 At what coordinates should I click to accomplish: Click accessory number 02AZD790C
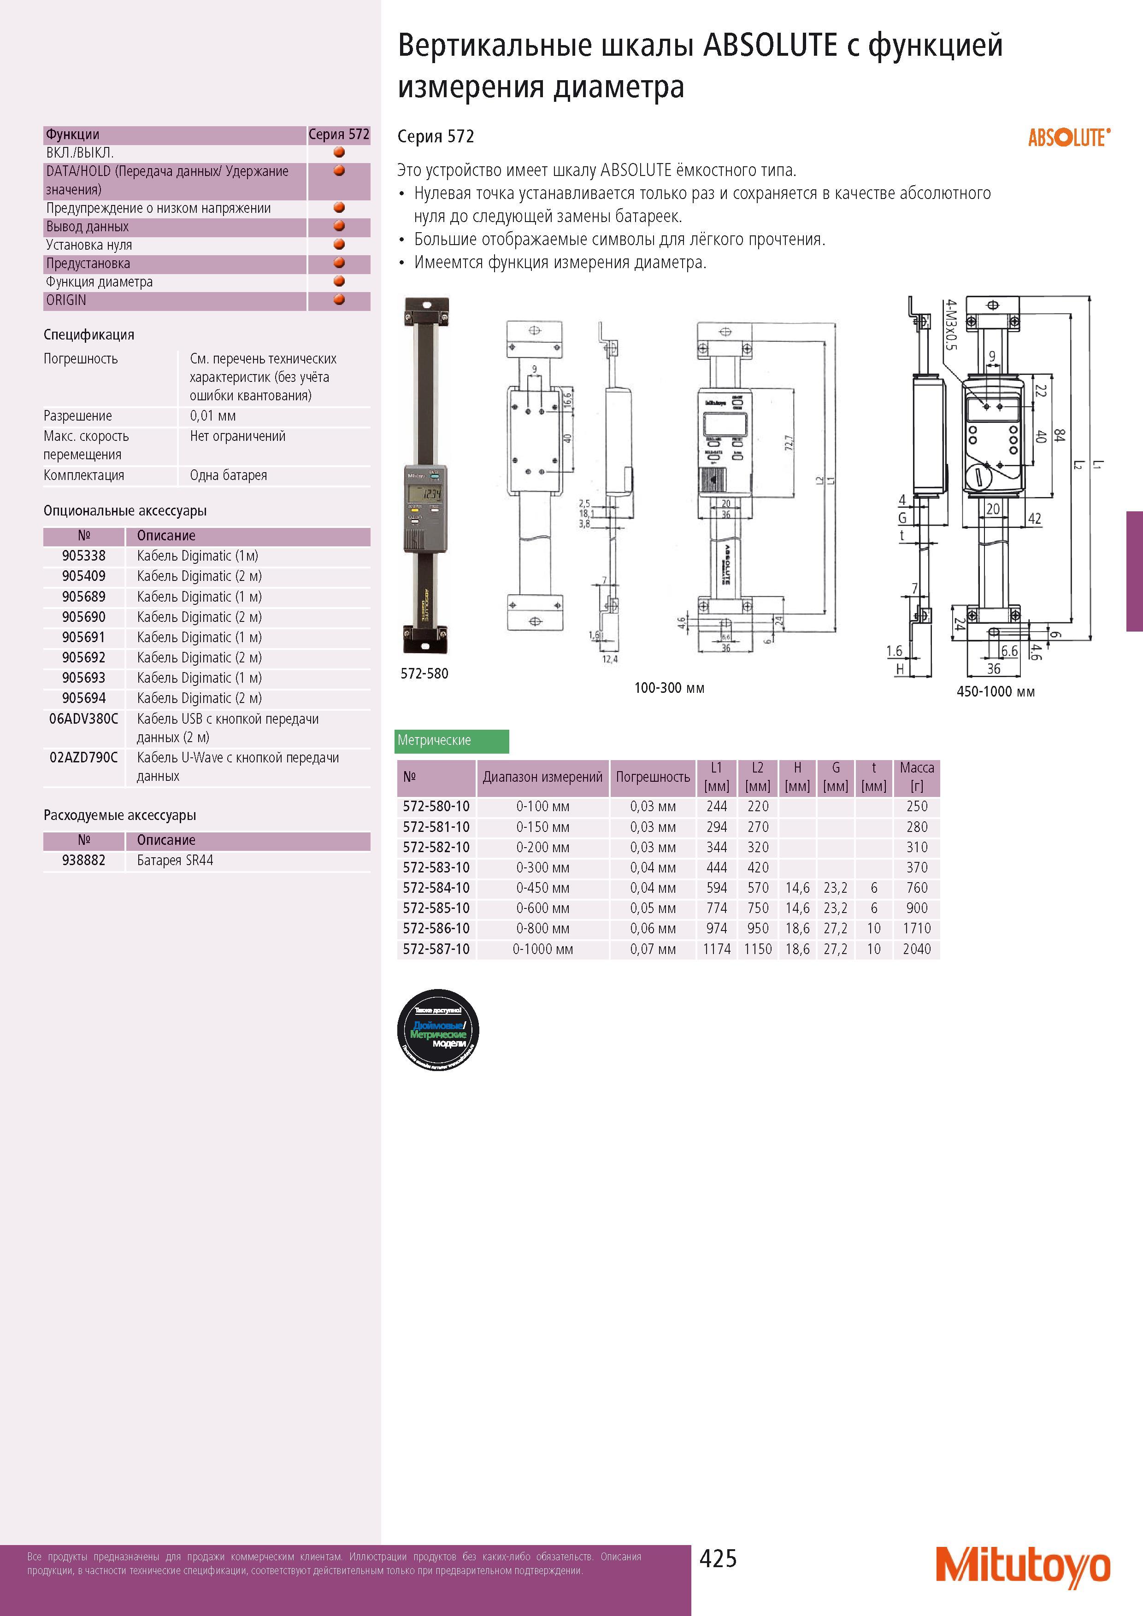(x=84, y=757)
